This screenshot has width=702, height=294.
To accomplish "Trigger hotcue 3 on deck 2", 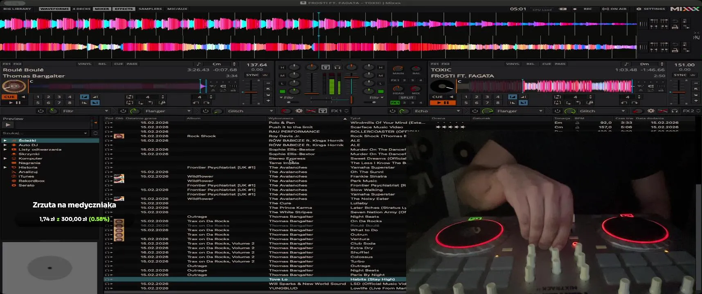I will coord(487,97).
